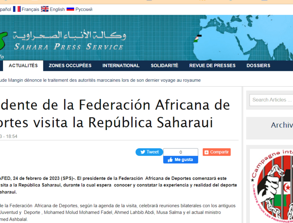This screenshot has height=223, width=293.
Task: Open the REVUE DE PRESSES section
Action: [212, 66]
